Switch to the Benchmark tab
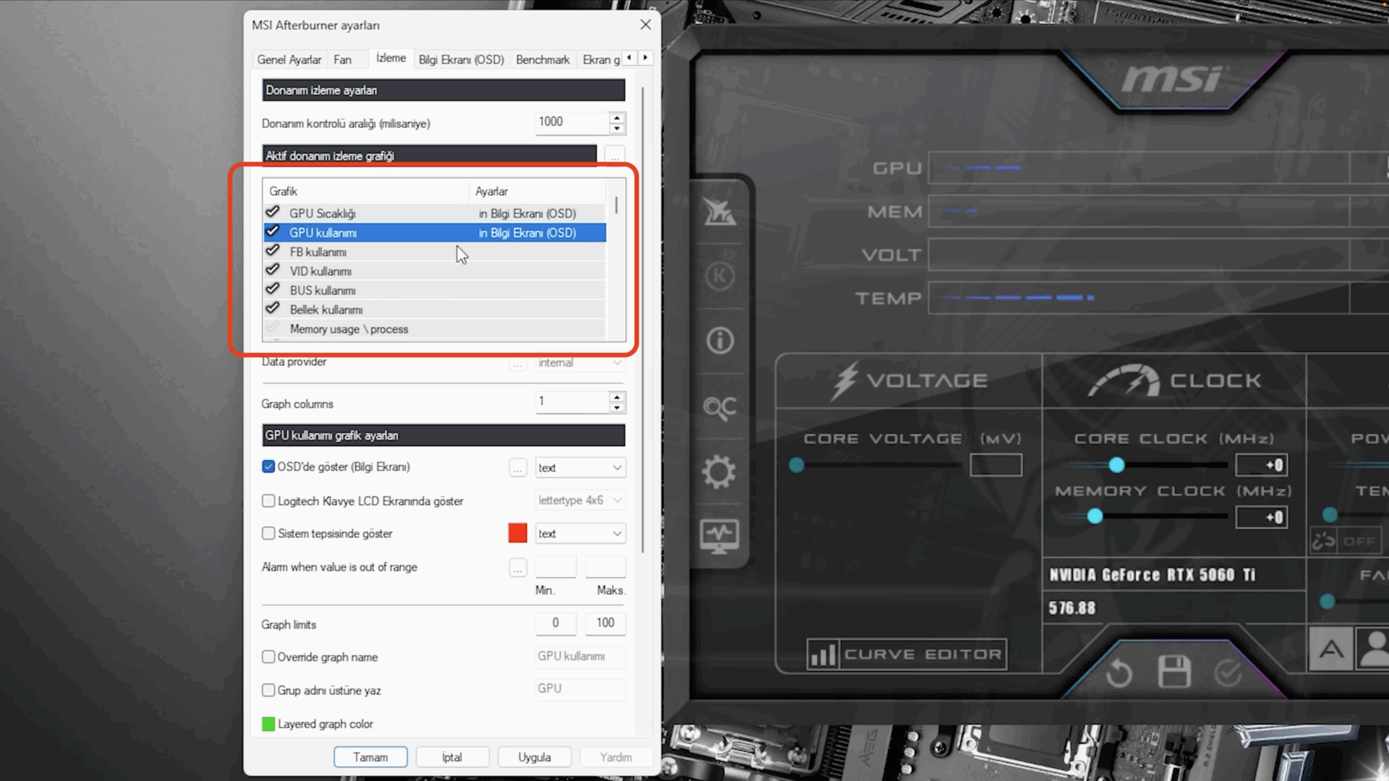Viewport: 1389px width, 781px height. tap(543, 59)
